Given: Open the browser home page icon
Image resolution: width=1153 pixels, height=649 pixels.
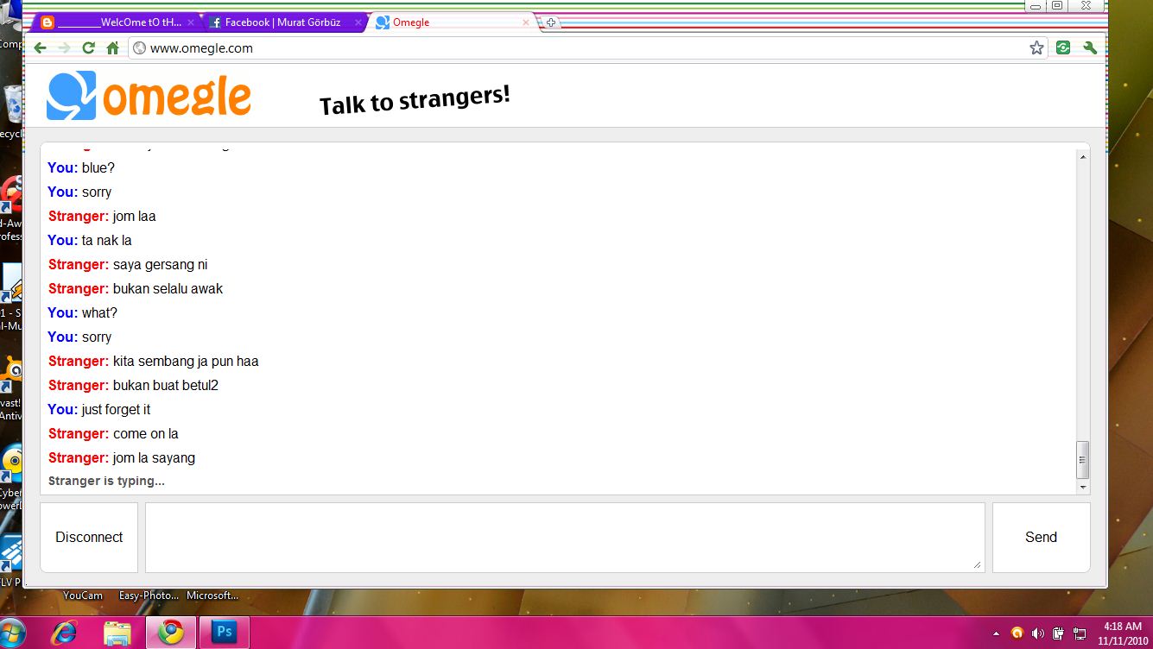Looking at the screenshot, I should click(112, 48).
